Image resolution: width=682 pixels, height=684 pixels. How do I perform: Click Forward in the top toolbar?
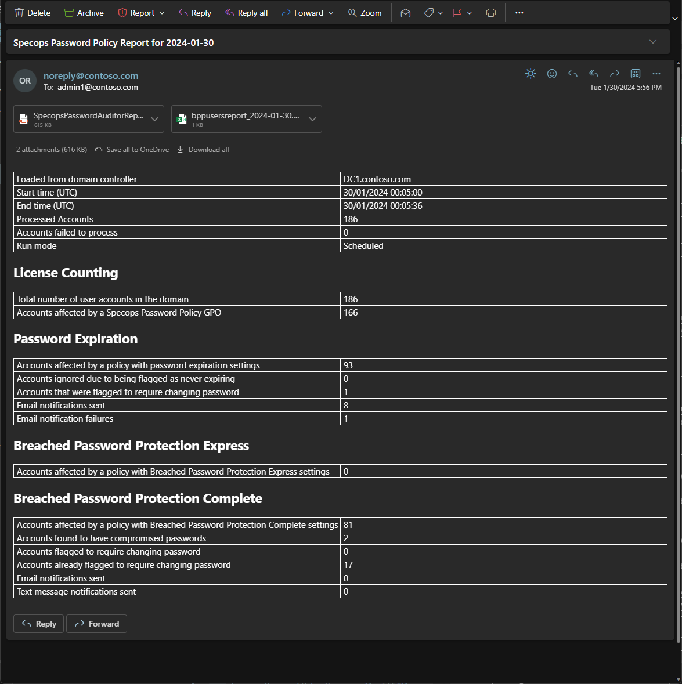coord(302,13)
